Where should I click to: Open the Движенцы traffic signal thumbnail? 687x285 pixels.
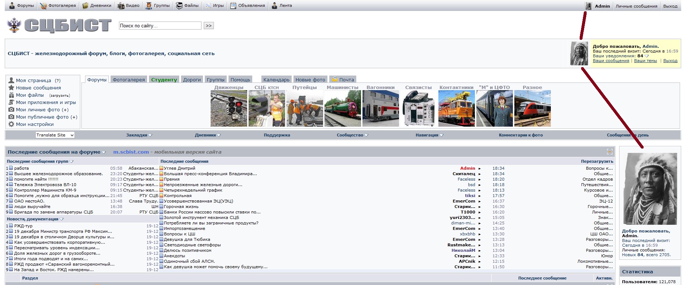tap(229, 108)
